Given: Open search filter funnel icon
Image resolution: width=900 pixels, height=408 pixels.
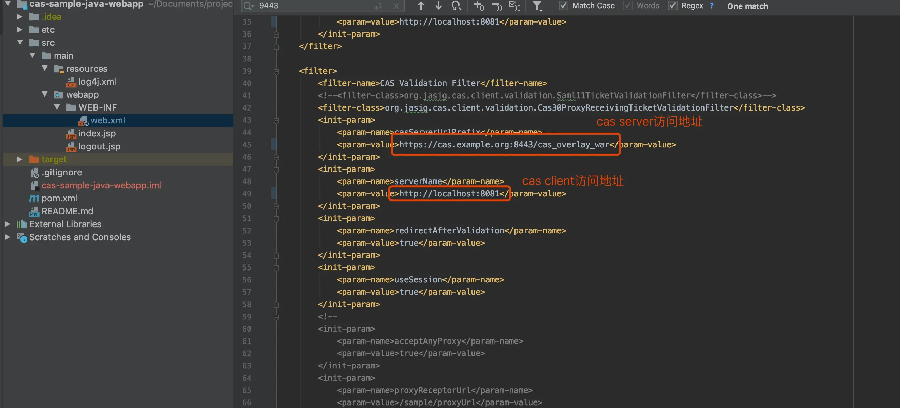Looking at the screenshot, I should tap(537, 5).
